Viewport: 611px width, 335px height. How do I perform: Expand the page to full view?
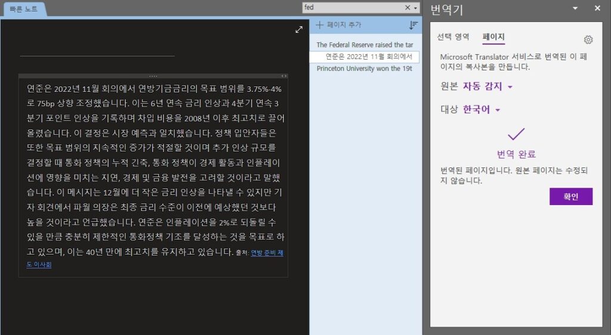299,30
